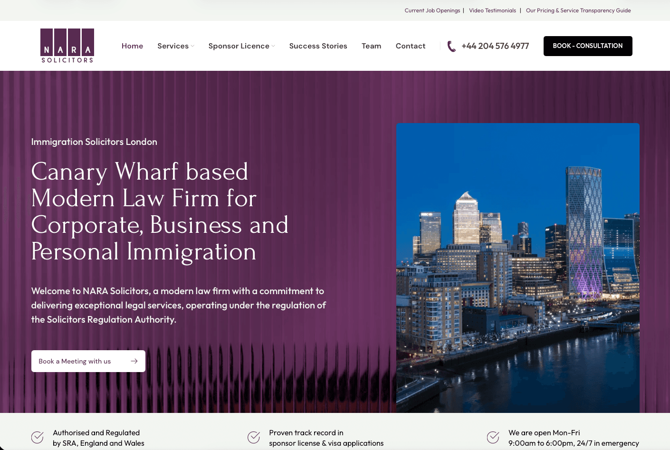670x450 pixels.
Task: View the Video Testimonials link
Action: [x=492, y=10]
